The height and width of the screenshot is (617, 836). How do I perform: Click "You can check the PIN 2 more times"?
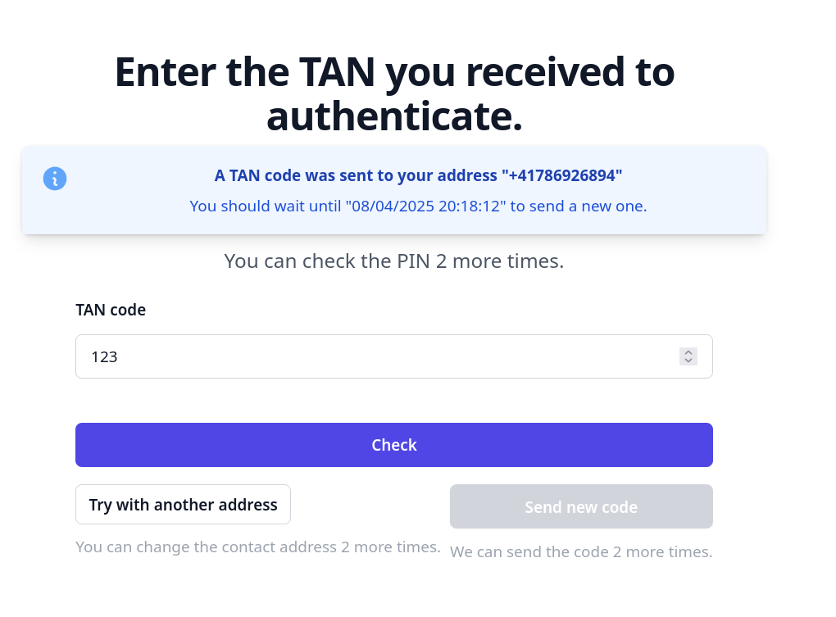[394, 261]
